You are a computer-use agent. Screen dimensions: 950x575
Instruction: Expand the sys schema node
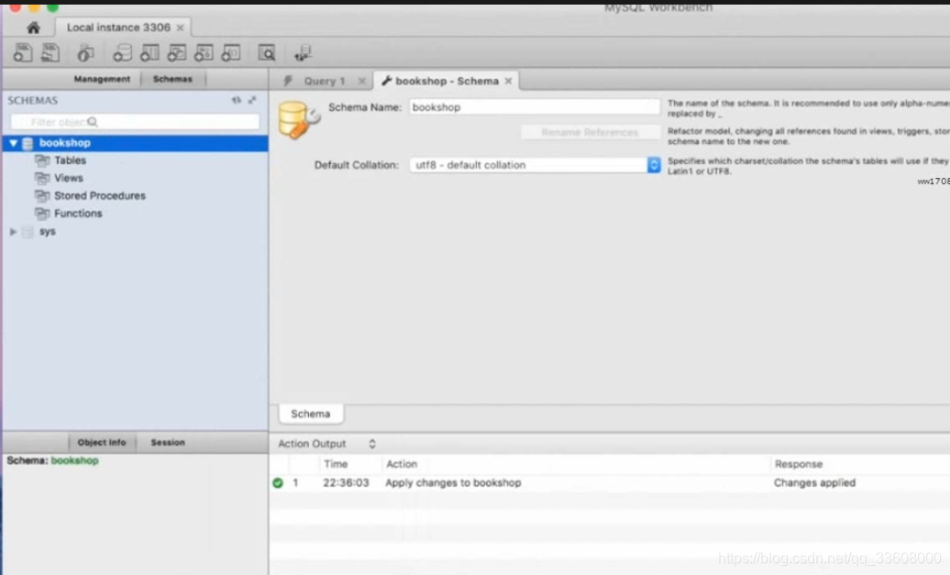tap(14, 231)
